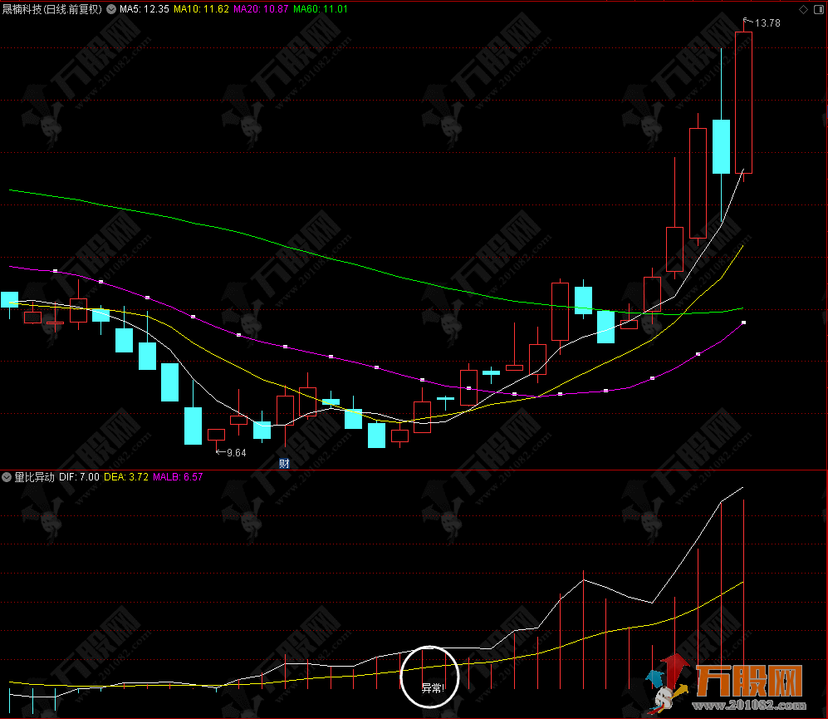Image resolution: width=828 pixels, height=719 pixels.
Task: Click the blue 财 marker icon
Action: (284, 463)
